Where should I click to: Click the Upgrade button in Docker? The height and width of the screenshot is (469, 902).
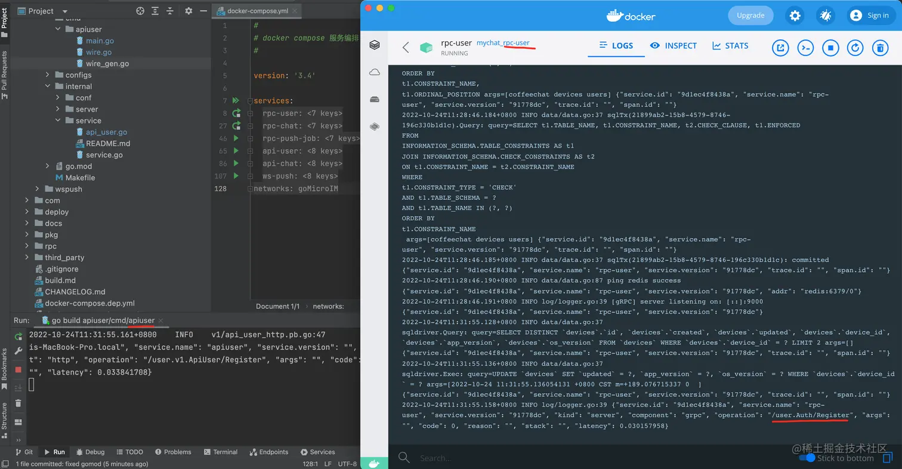tap(750, 16)
